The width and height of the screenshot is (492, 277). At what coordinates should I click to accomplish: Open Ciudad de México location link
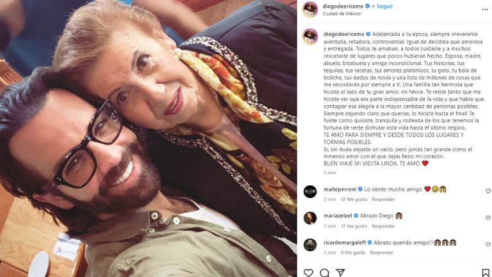click(342, 13)
